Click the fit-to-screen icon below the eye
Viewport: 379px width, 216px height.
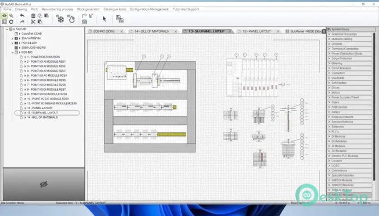click(4, 22)
